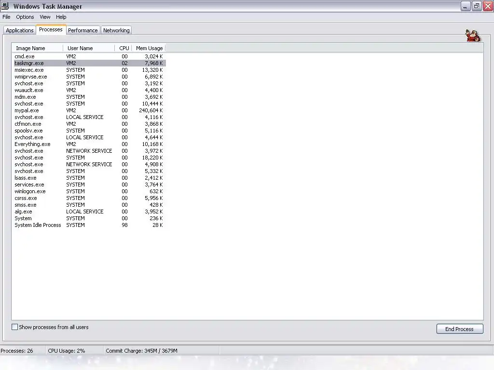Viewport: 494px width, 370px height.
Task: Select svchost.exe using 4,908 K memory
Action: [x=89, y=164]
